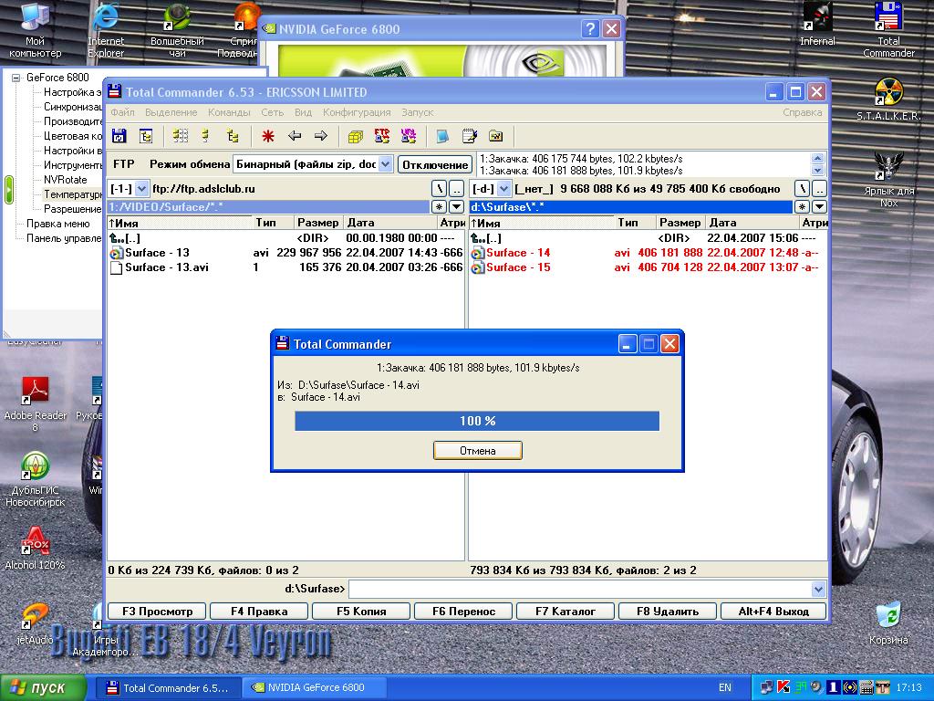934x701 pixels.
Task: Collapse the GeForce 6800 tree node
Action: 16,78
